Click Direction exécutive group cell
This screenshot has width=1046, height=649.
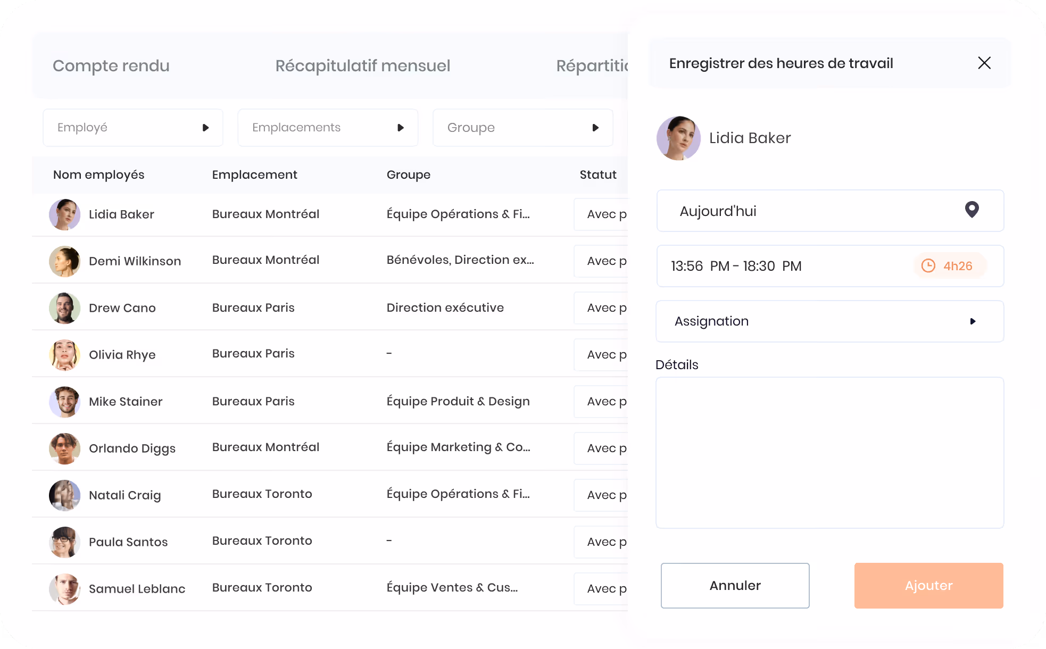pyautogui.click(x=445, y=307)
